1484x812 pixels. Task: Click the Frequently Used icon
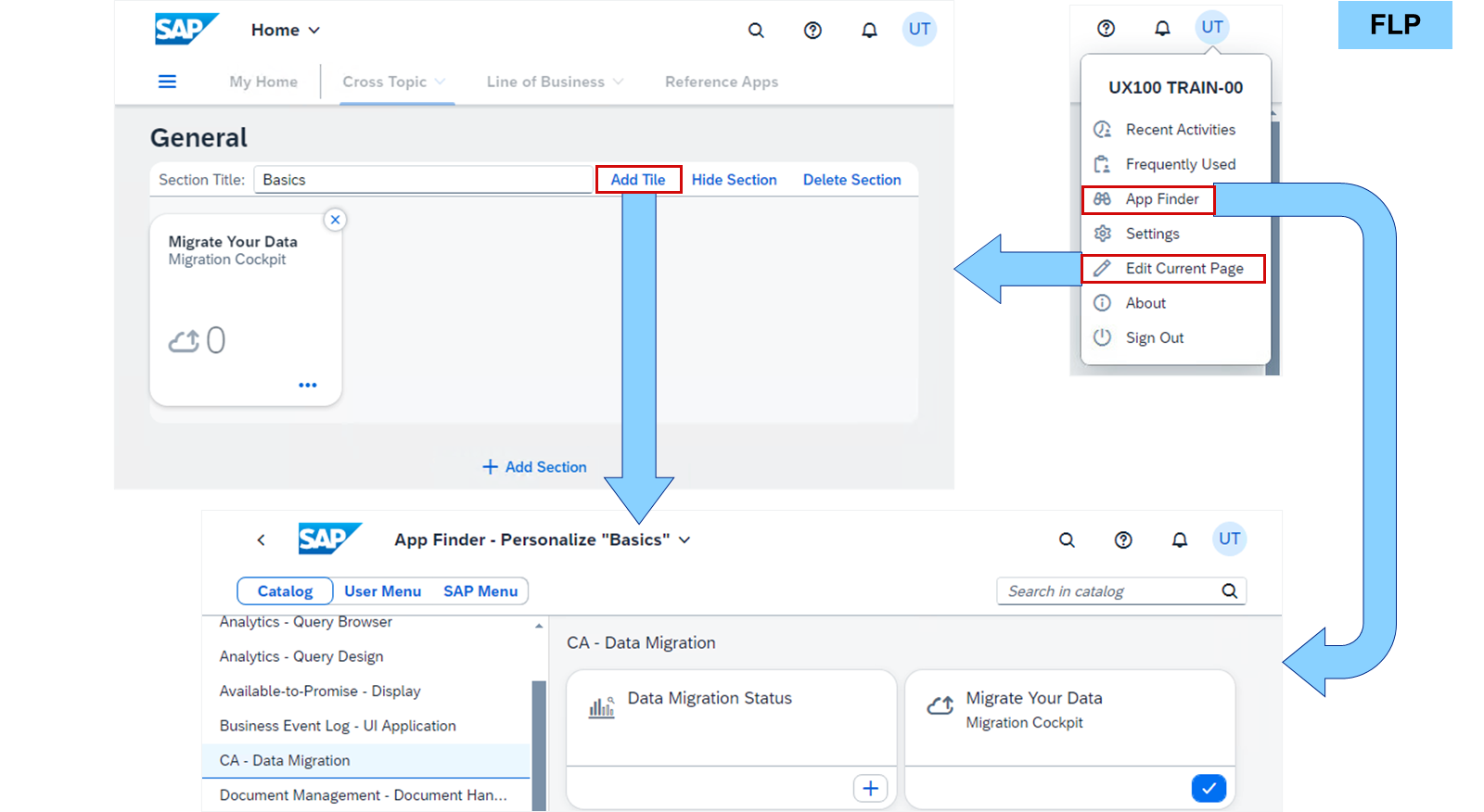[x=1102, y=164]
